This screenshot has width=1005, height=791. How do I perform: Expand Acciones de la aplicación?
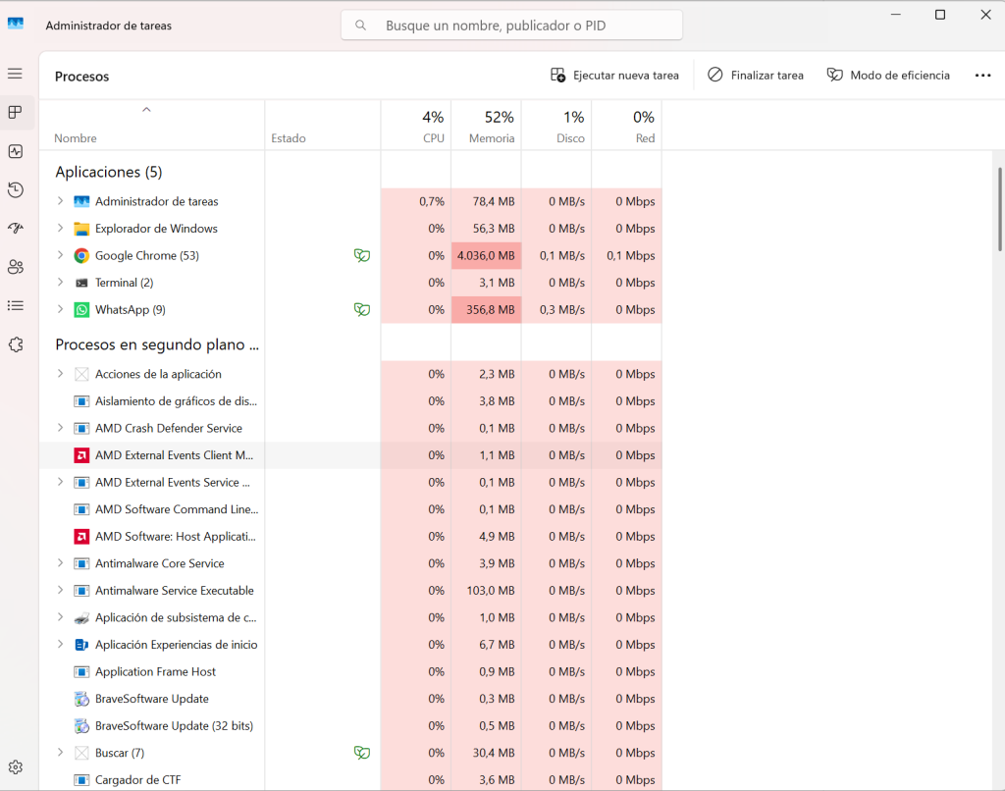tap(60, 374)
